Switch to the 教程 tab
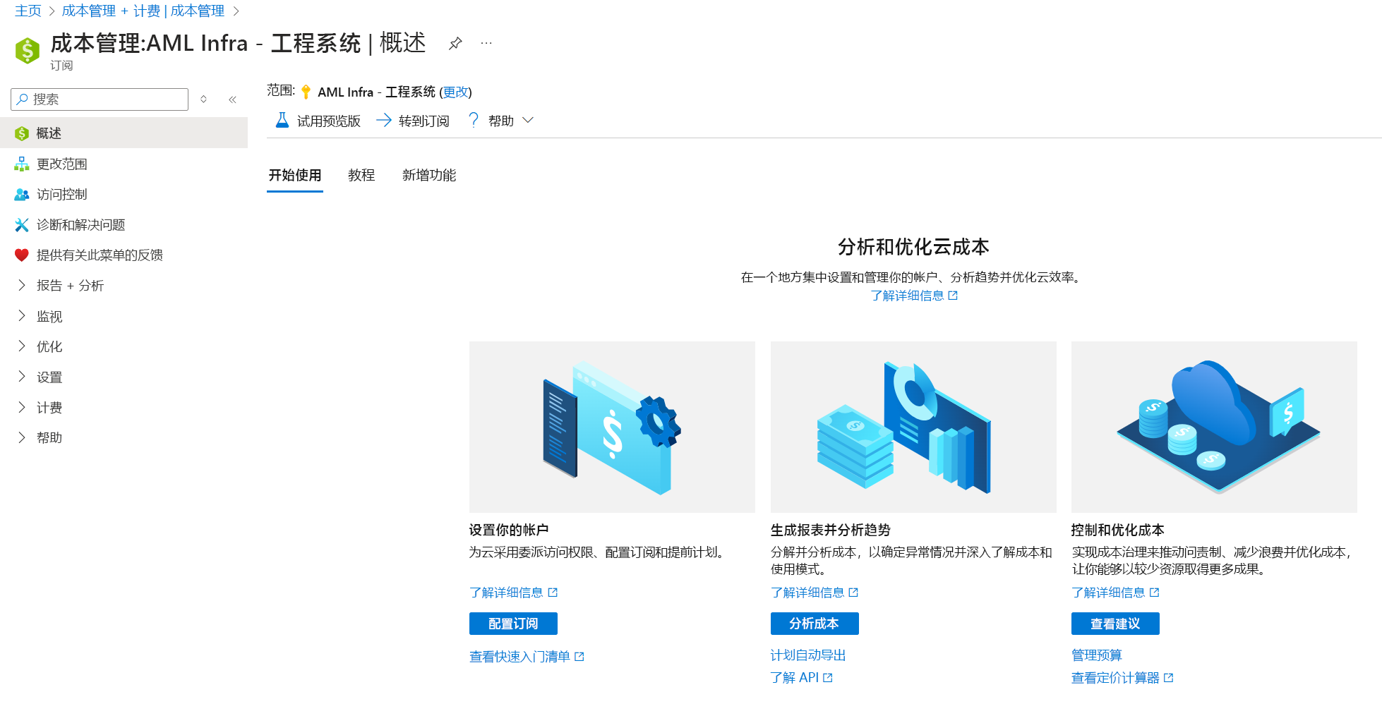The height and width of the screenshot is (716, 1382). click(x=361, y=176)
